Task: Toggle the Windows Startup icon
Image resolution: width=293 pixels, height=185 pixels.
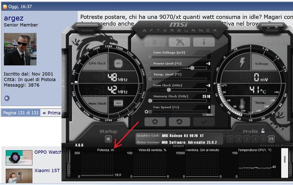Action: [108, 139]
